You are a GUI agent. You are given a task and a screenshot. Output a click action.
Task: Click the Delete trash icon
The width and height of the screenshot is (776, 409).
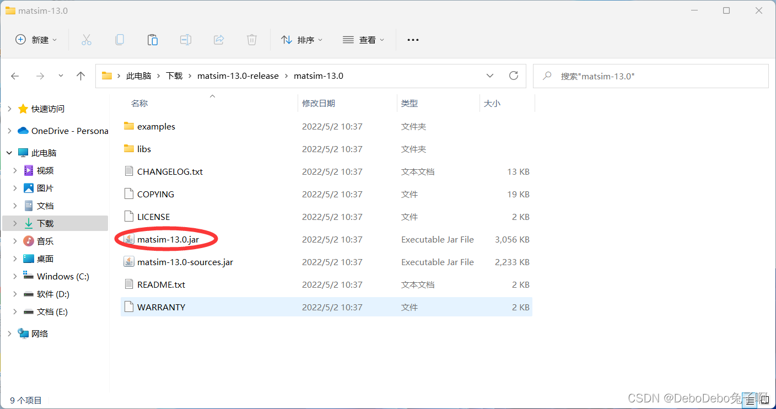(252, 40)
